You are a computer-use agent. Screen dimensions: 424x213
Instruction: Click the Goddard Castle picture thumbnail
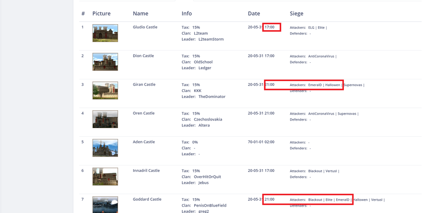pyautogui.click(x=105, y=205)
